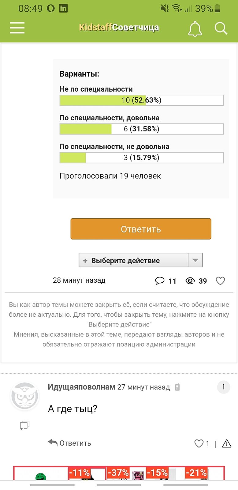Tap the KidstaffСоветчица logo
This screenshot has width=238, height=490.
pos(119,28)
